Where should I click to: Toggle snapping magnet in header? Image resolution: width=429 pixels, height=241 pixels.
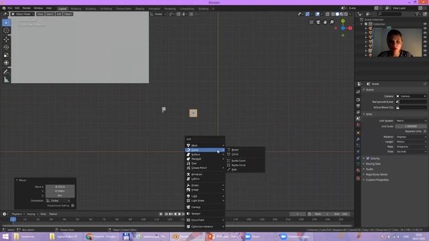click(x=179, y=14)
